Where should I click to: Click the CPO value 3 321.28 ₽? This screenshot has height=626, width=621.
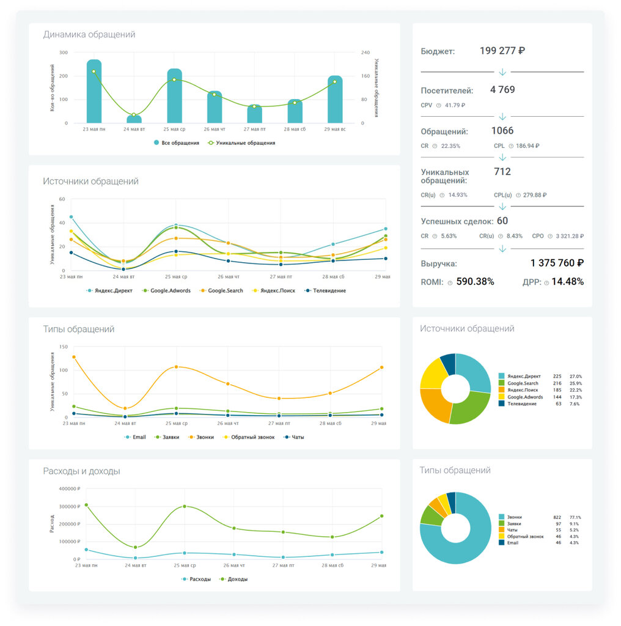(x=570, y=237)
